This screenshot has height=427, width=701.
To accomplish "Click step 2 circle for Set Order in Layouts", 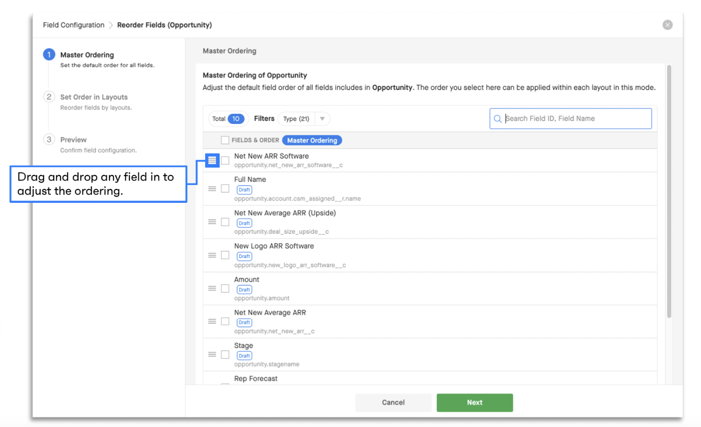I will coord(49,97).
